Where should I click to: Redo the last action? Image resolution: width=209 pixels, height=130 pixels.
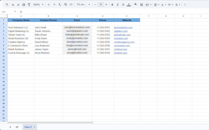click(18, 5)
